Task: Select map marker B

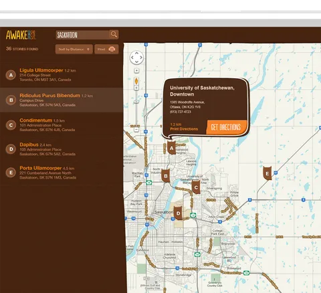Action: click(x=165, y=176)
